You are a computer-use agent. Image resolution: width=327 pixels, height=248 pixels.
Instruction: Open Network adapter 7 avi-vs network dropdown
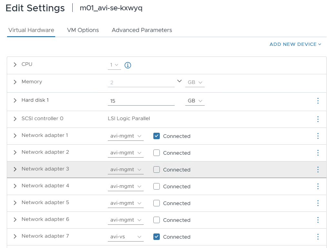[x=126, y=237]
